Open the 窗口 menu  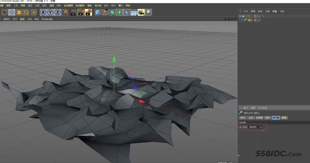[x=121, y=5]
